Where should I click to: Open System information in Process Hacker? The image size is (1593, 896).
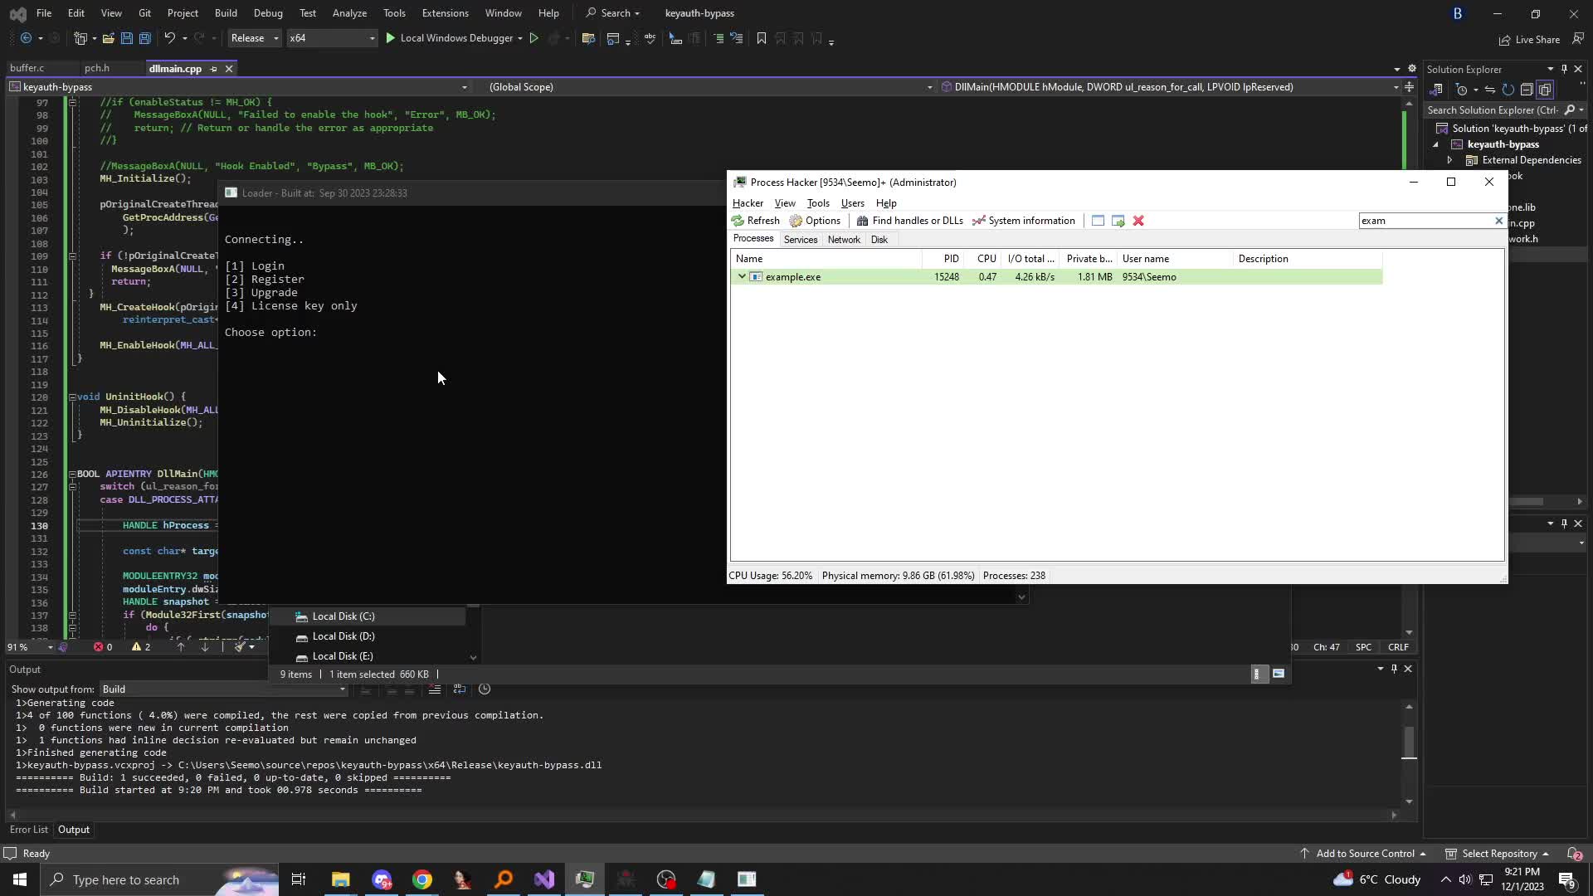click(x=1023, y=221)
